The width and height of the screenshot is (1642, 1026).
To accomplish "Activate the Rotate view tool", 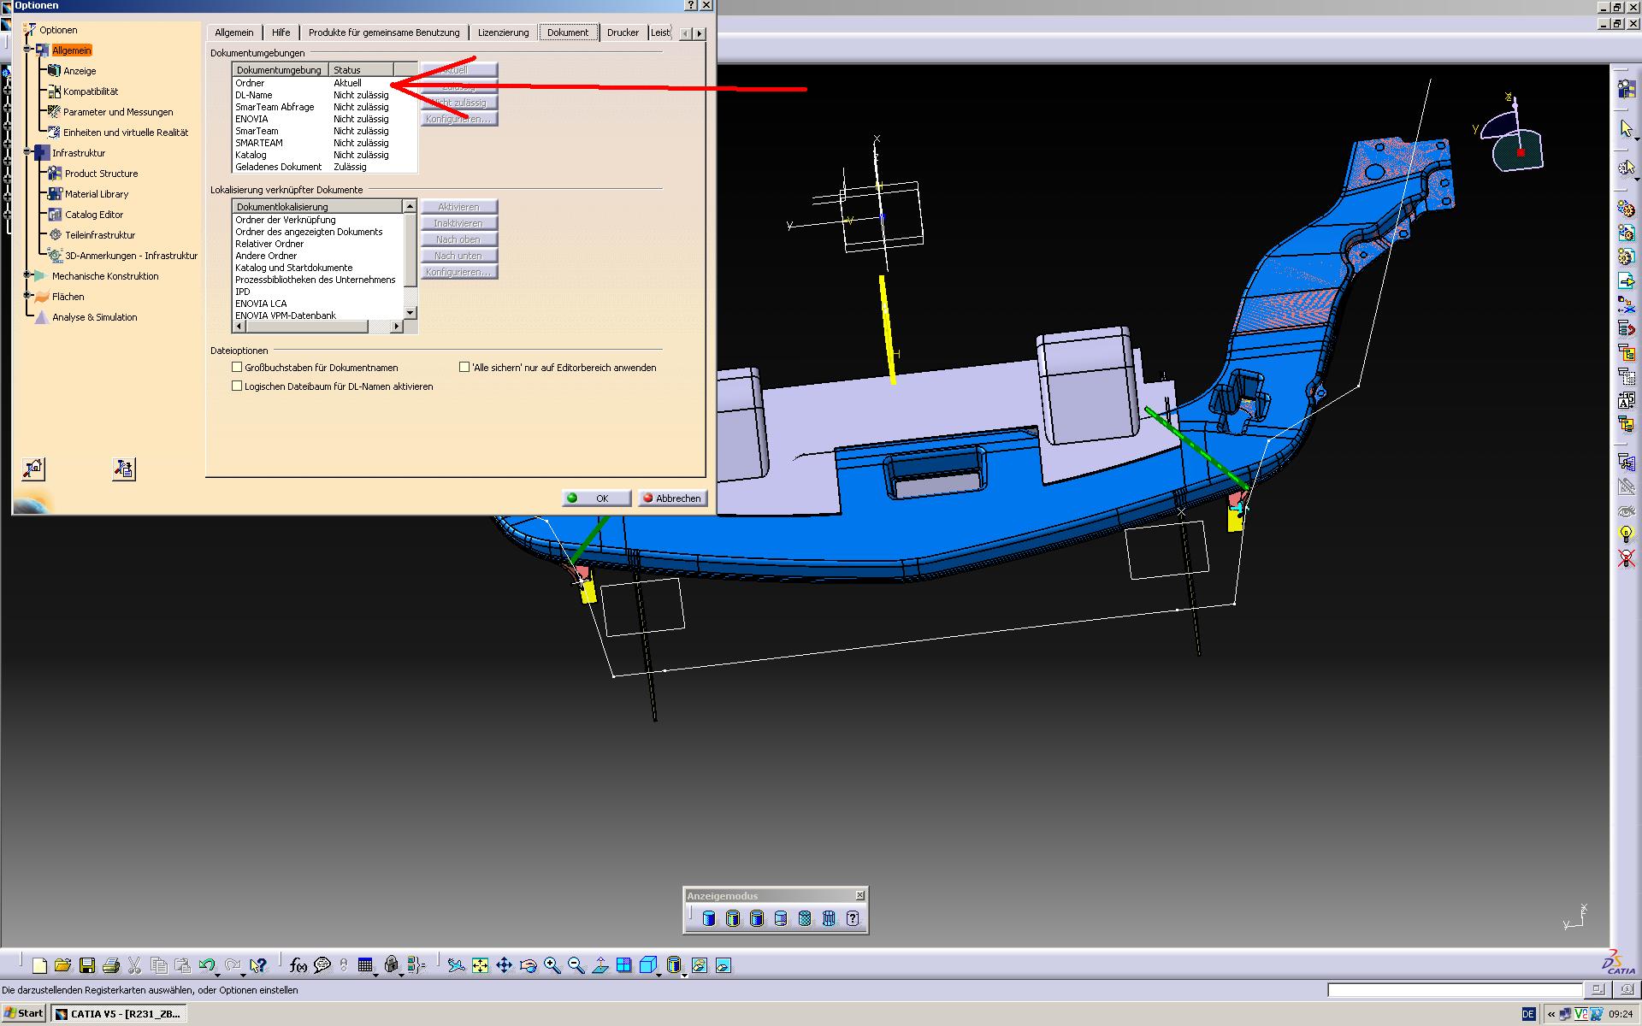I will [x=528, y=965].
